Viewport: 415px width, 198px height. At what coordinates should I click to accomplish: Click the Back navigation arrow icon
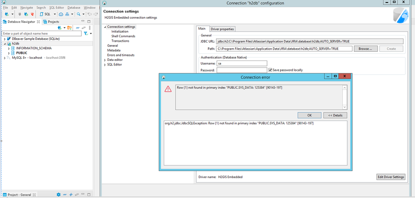point(89,14)
